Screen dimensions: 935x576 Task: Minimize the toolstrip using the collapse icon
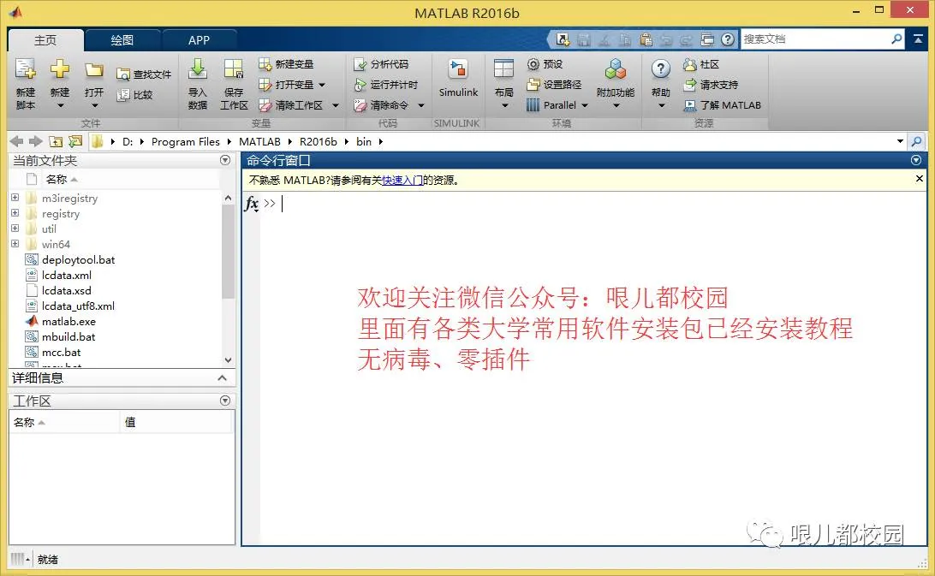point(918,39)
